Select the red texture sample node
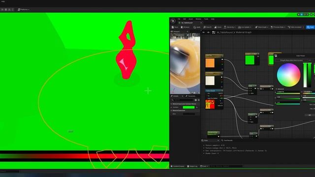 (214, 99)
